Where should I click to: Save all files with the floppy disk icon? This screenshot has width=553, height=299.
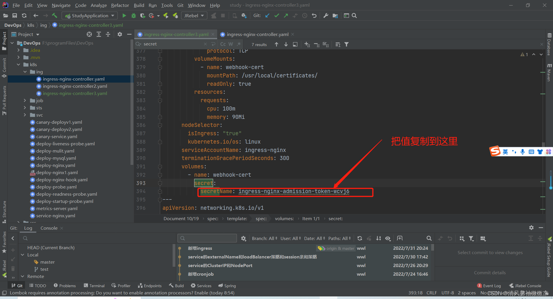(x=15, y=16)
